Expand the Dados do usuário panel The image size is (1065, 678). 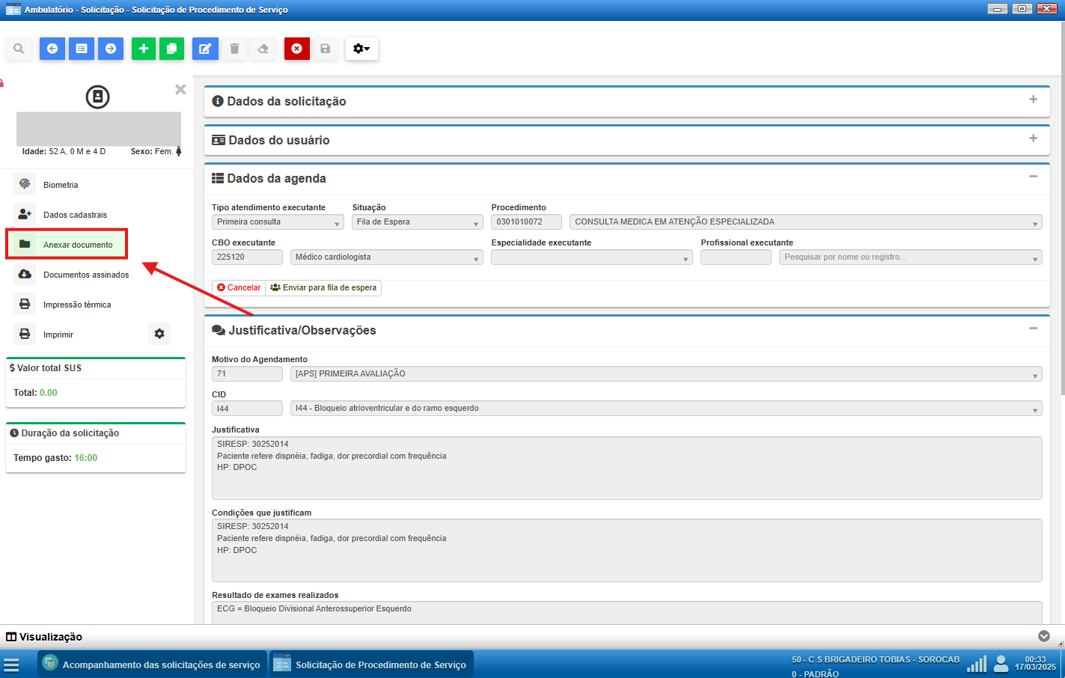(x=1033, y=138)
